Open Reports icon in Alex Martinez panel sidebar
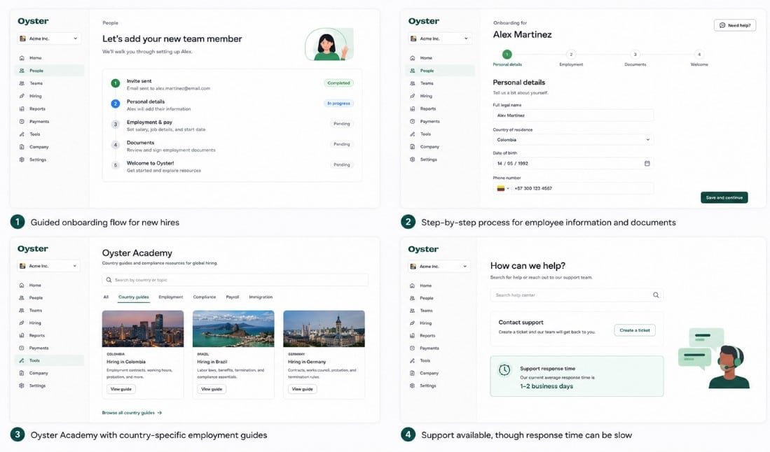770x452 pixels. click(413, 109)
